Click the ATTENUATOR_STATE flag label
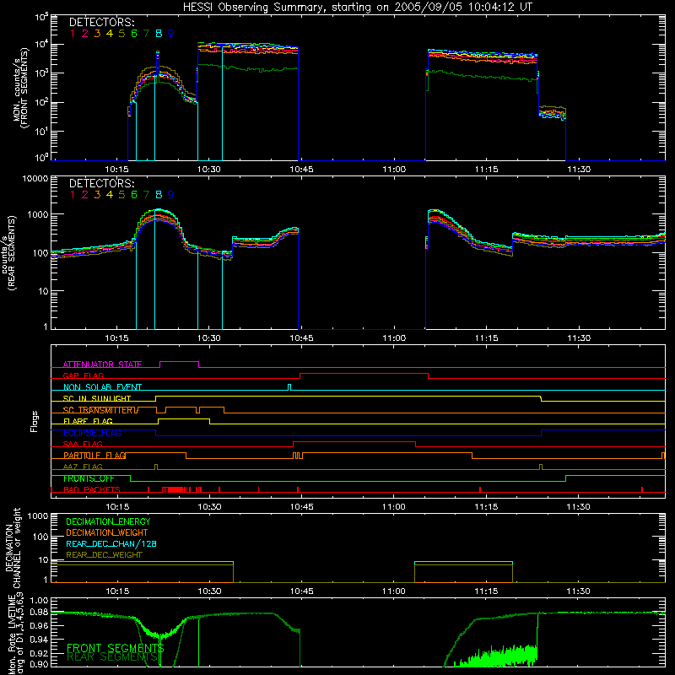Viewport: 675px width, 675px height. click(102, 364)
